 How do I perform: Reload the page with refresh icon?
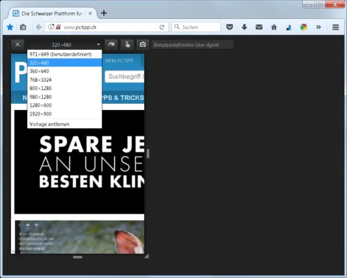(162, 27)
